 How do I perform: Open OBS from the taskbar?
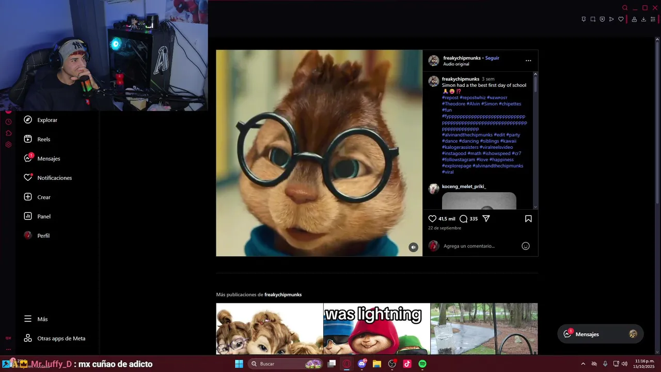(x=392, y=364)
